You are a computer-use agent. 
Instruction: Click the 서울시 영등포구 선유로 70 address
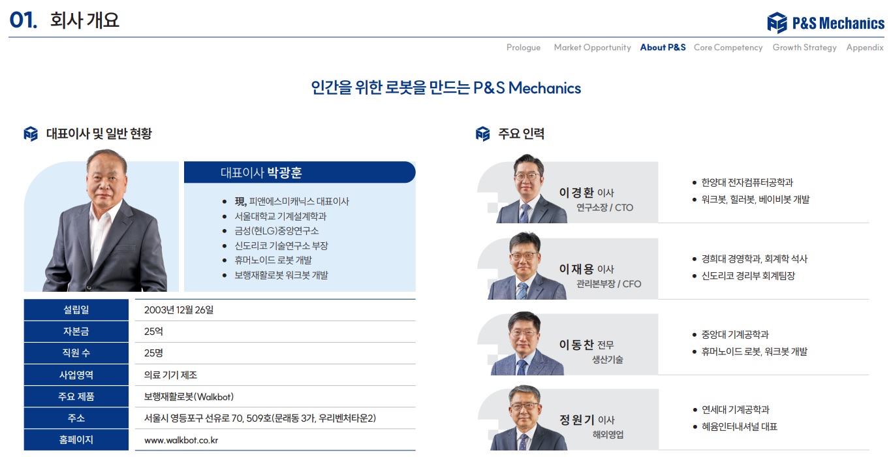[260, 418]
